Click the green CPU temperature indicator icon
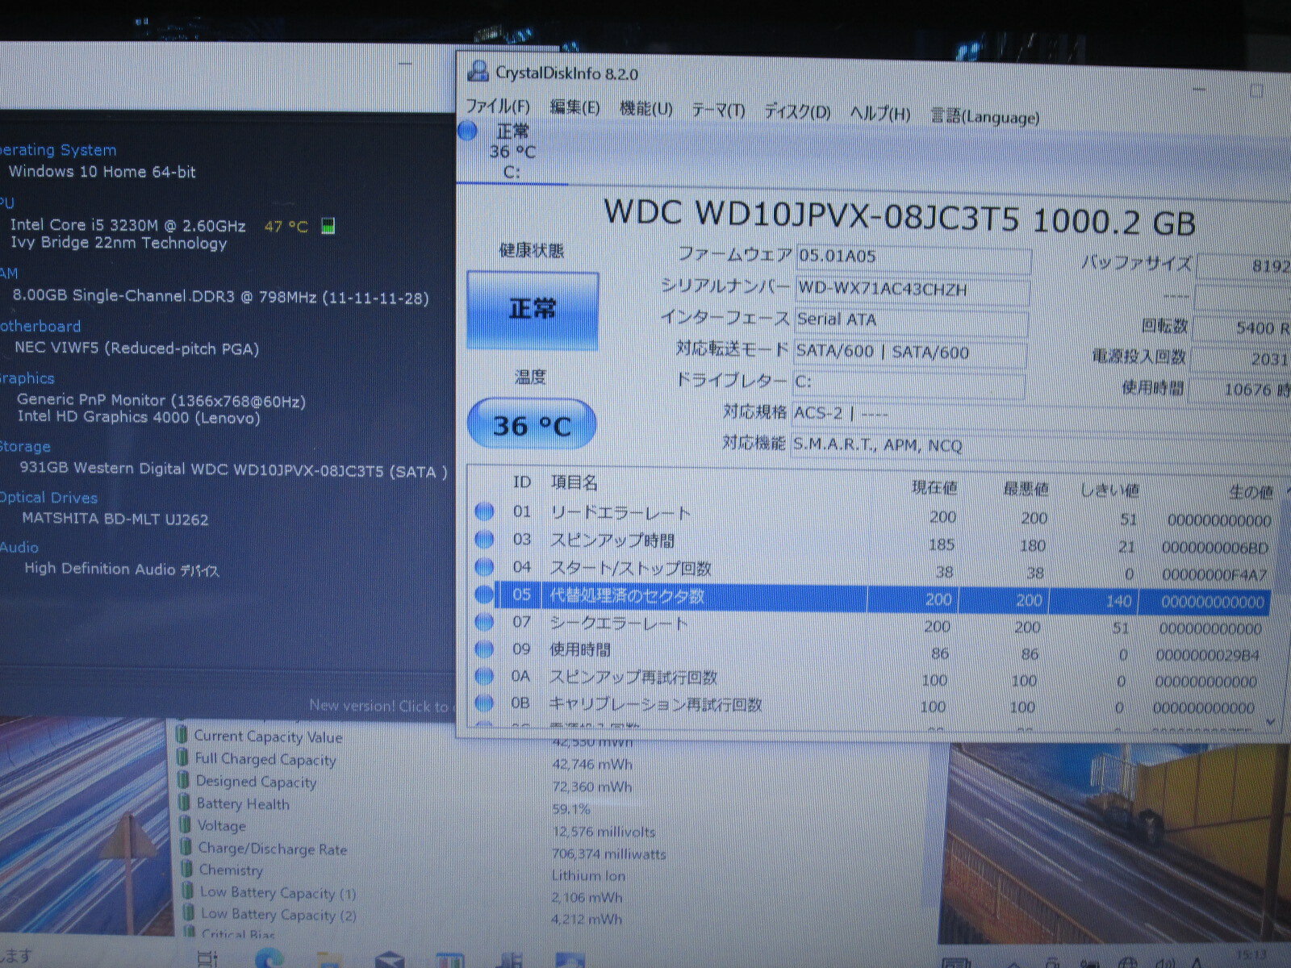Screen dimensions: 1291x968 (x=328, y=226)
